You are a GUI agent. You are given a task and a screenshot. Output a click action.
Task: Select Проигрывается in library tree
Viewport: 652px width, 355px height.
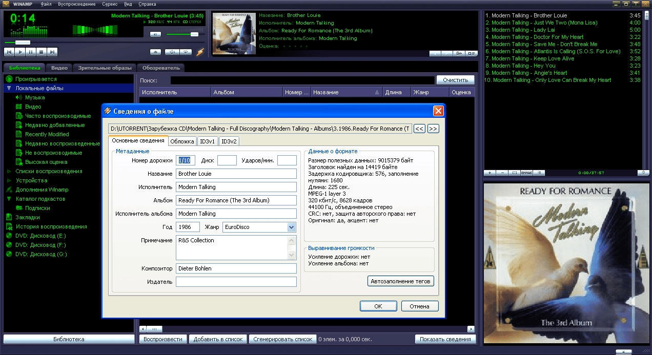pos(36,79)
